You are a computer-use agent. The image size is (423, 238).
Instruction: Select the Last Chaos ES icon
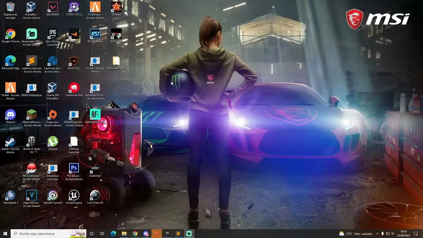[95, 197]
